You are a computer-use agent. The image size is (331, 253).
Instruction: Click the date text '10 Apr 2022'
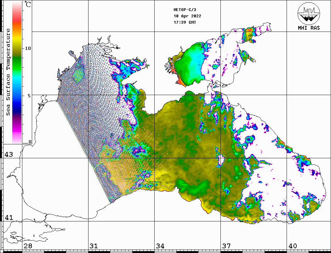point(187,16)
